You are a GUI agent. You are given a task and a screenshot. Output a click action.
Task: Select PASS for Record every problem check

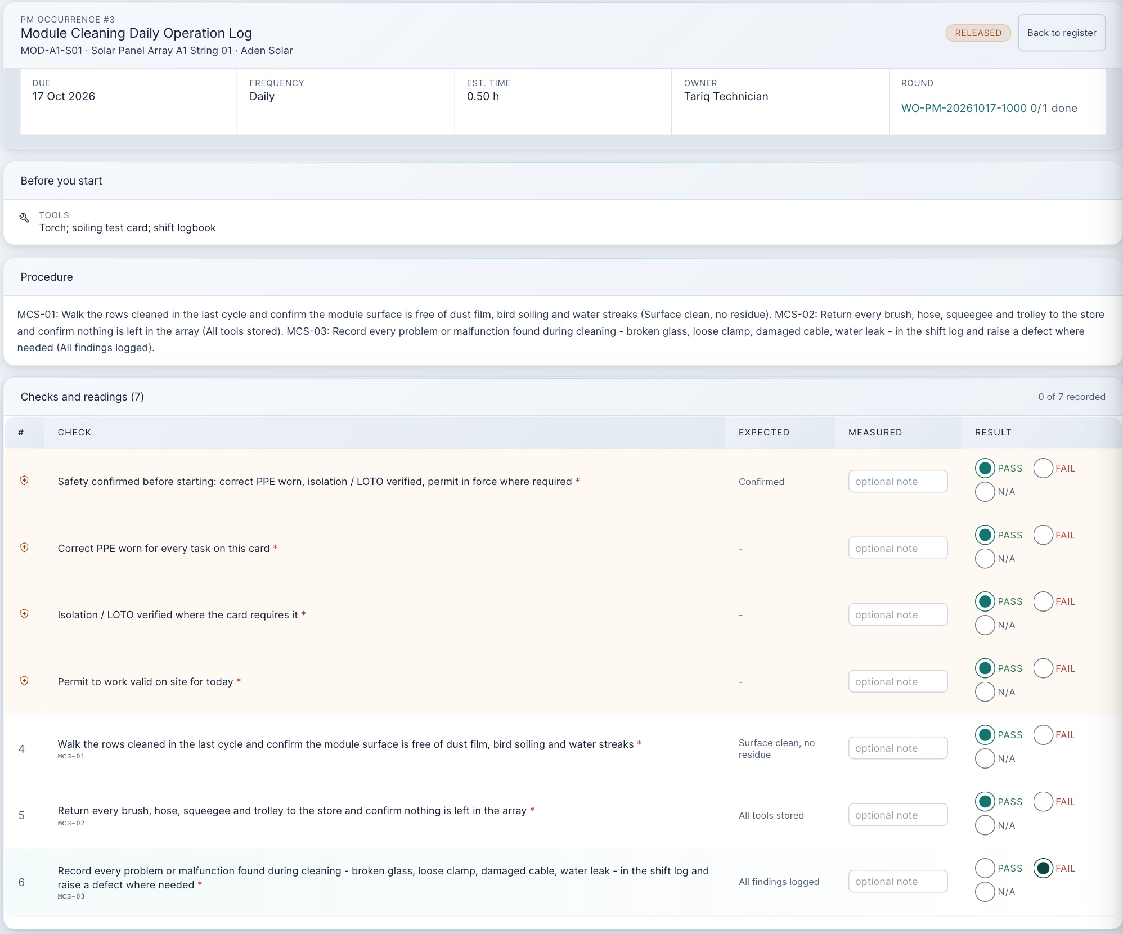[x=985, y=868]
